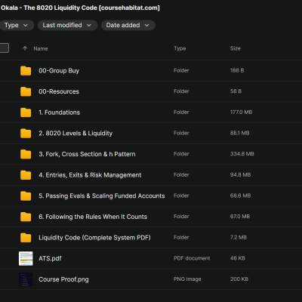The width and height of the screenshot is (302, 302).
Task: Click the 3. Fork, Cross Section folder icon
Action: 26,154
